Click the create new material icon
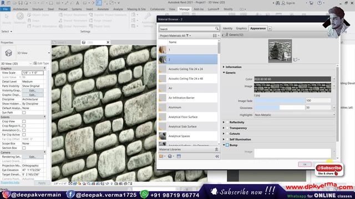The image size is (355, 199). point(171,156)
